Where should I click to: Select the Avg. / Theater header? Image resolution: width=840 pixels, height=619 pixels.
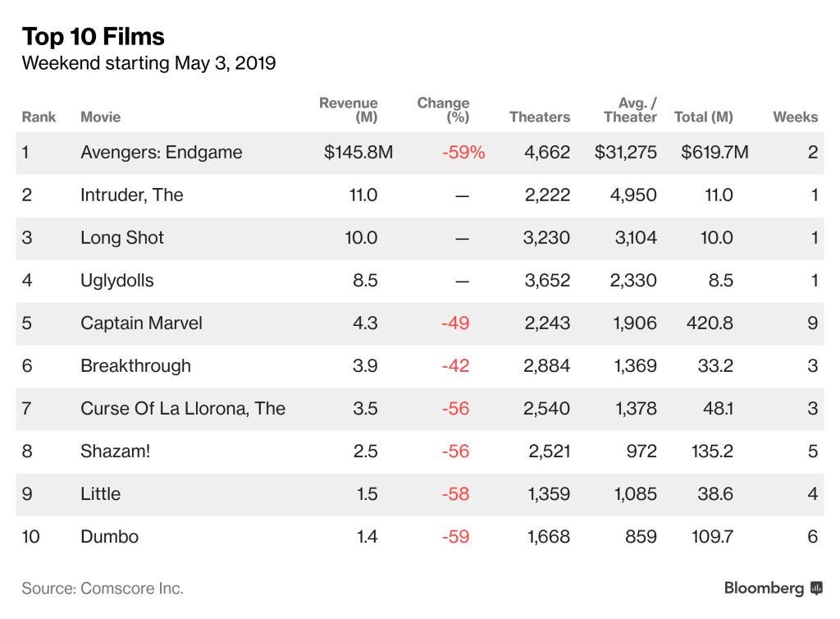630,110
